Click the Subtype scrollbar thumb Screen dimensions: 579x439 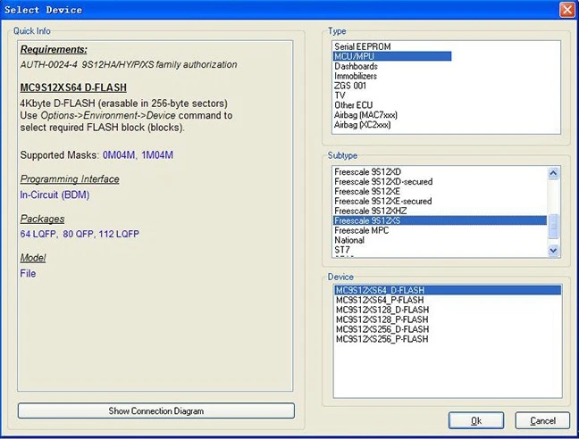click(553, 226)
